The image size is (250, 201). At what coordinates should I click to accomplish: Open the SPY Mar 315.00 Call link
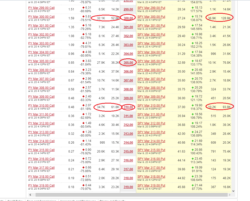coord(41,150)
